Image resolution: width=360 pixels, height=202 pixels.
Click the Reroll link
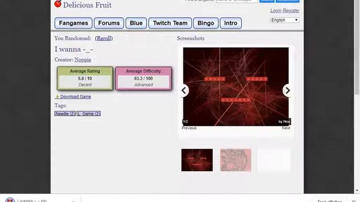click(103, 38)
